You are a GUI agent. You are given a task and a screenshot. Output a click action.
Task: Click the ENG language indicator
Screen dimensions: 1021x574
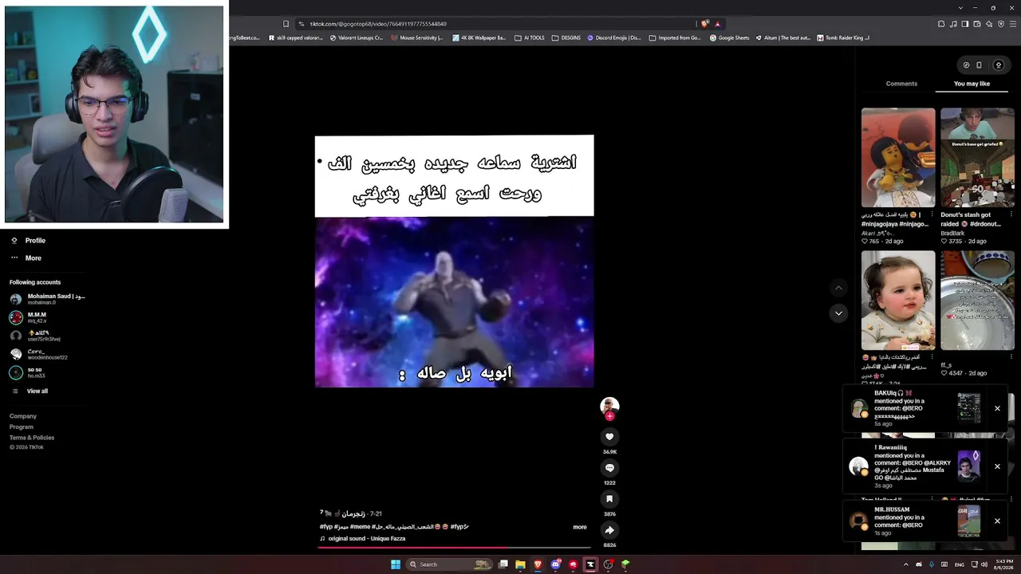pyautogui.click(x=960, y=564)
